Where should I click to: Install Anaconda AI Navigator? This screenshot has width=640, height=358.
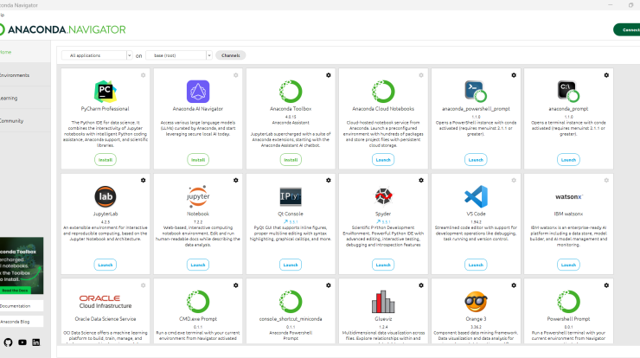click(x=198, y=160)
